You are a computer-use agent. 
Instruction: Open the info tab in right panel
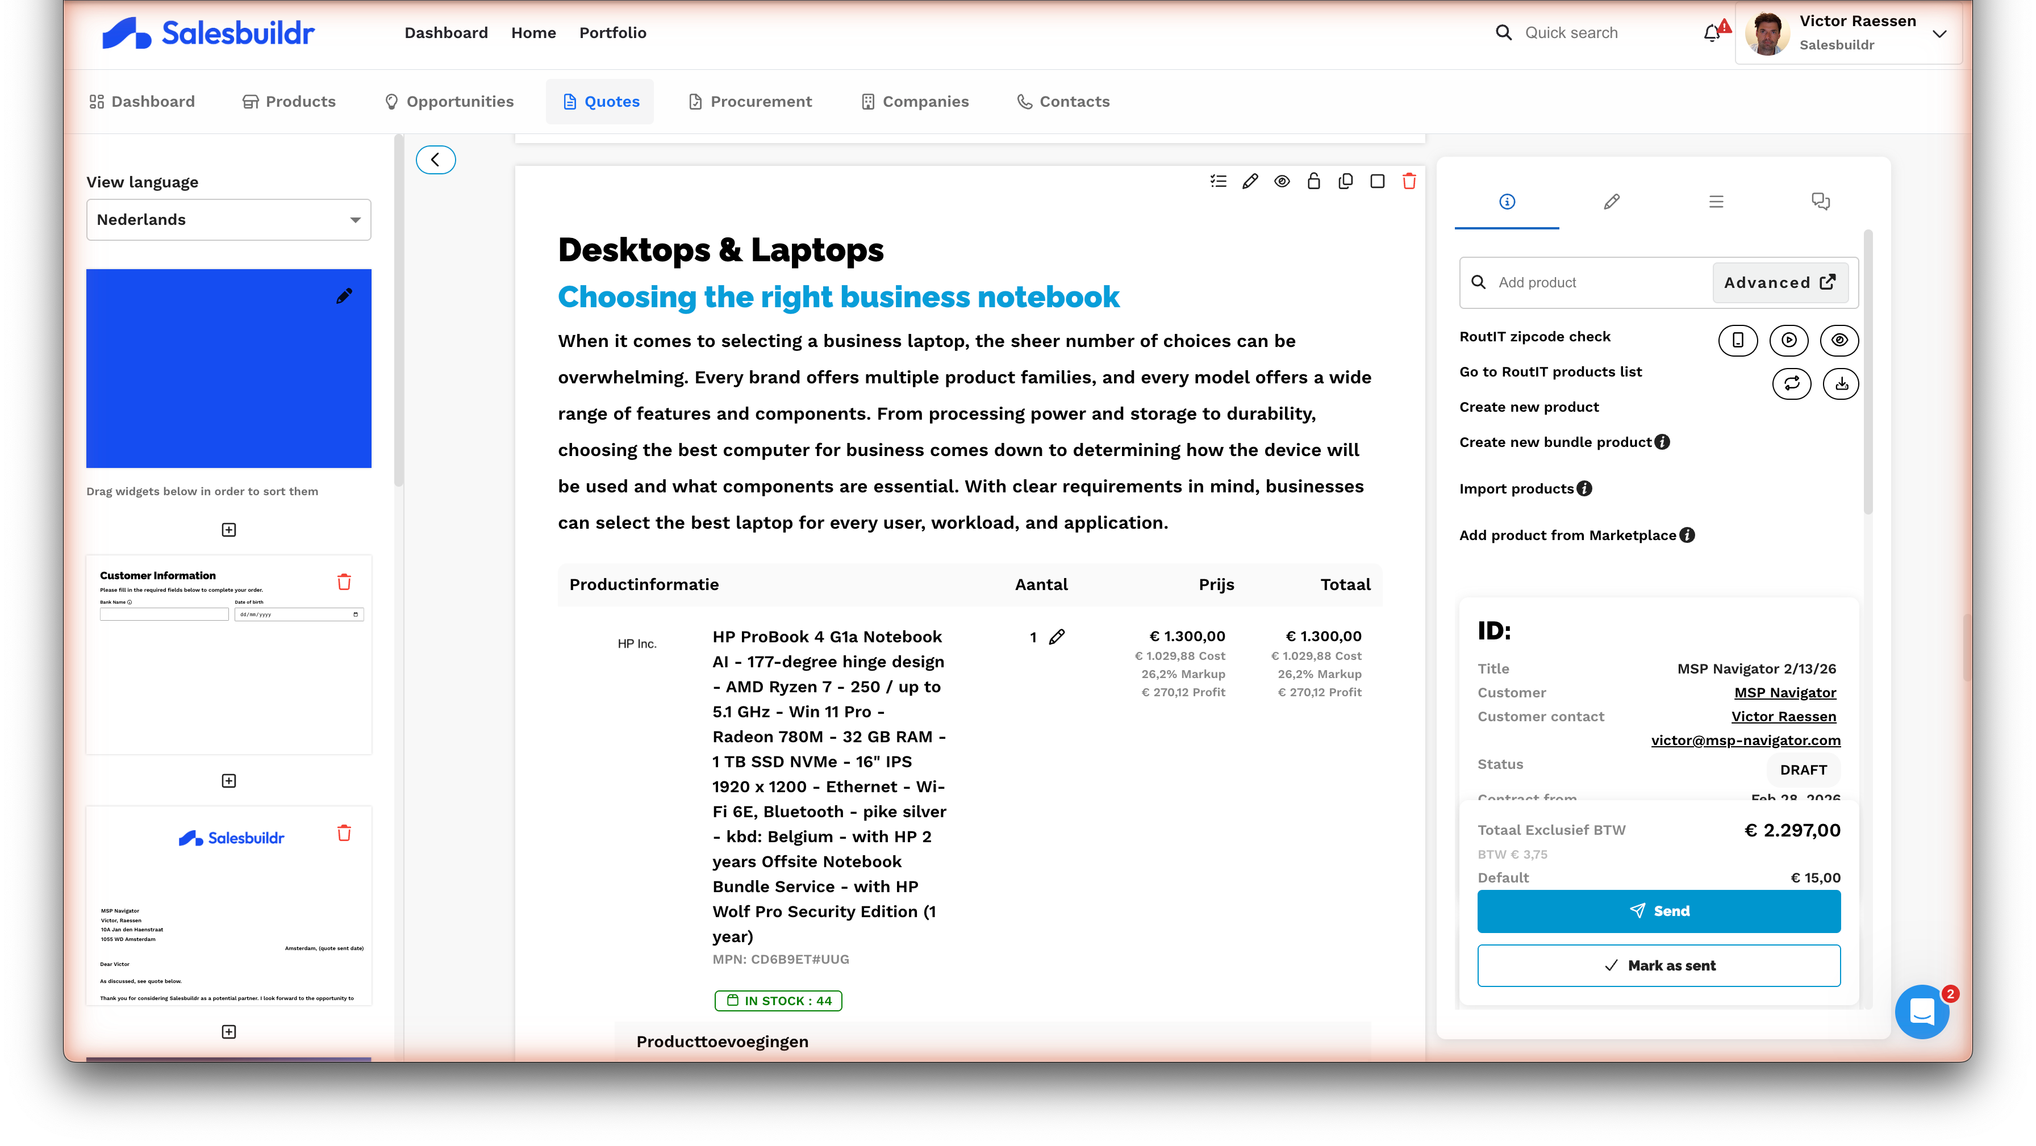[1507, 202]
